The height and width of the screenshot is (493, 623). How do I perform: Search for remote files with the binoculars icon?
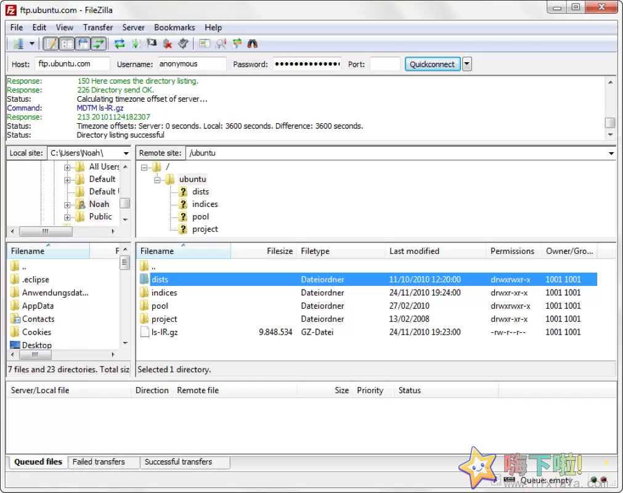[253, 43]
